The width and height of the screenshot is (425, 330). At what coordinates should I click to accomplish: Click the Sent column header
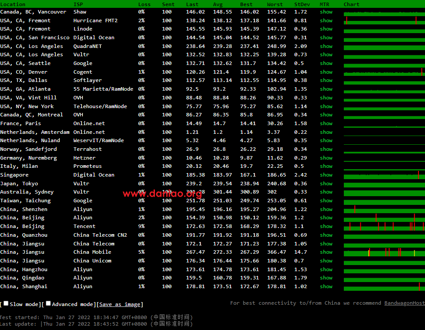pyautogui.click(x=168, y=4)
